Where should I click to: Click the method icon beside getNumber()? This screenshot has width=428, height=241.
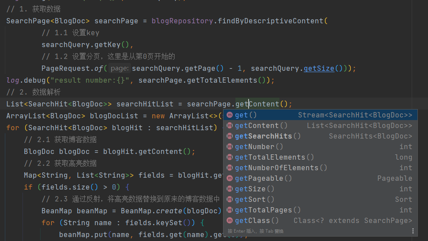[x=230, y=147]
